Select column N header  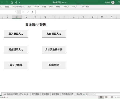[111, 17]
